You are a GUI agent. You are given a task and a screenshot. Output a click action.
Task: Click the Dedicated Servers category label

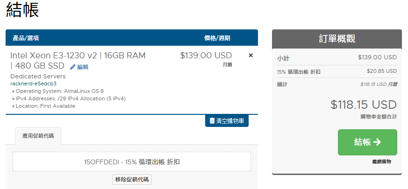click(x=38, y=77)
